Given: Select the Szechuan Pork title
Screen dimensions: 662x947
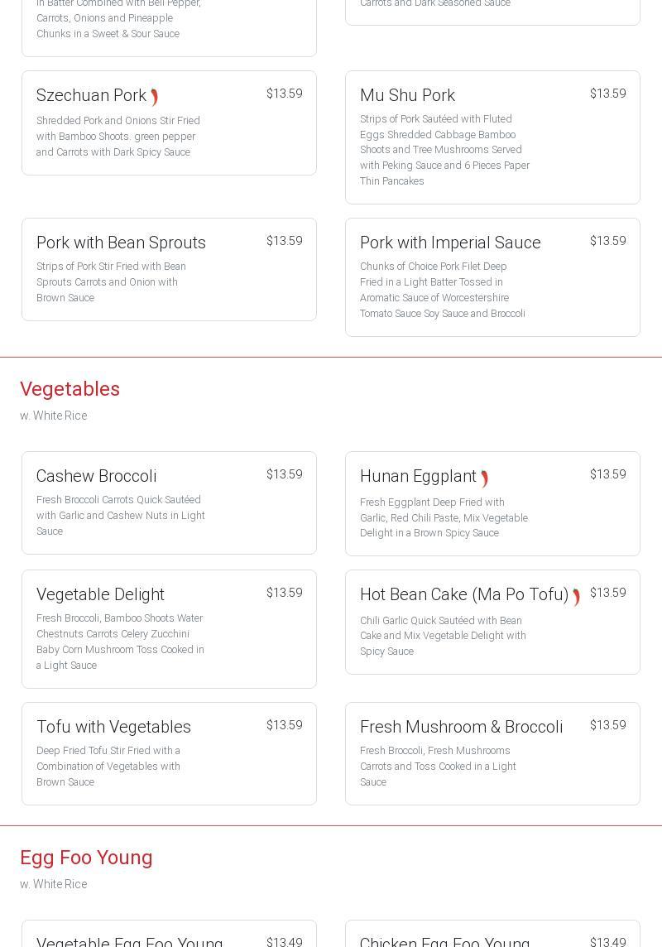Looking at the screenshot, I should click(x=91, y=96).
